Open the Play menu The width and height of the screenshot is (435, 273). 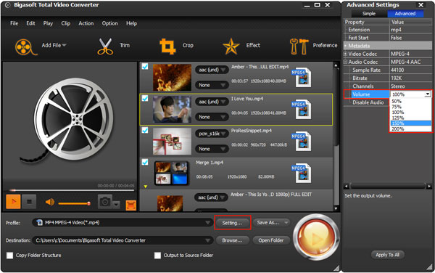click(x=48, y=23)
